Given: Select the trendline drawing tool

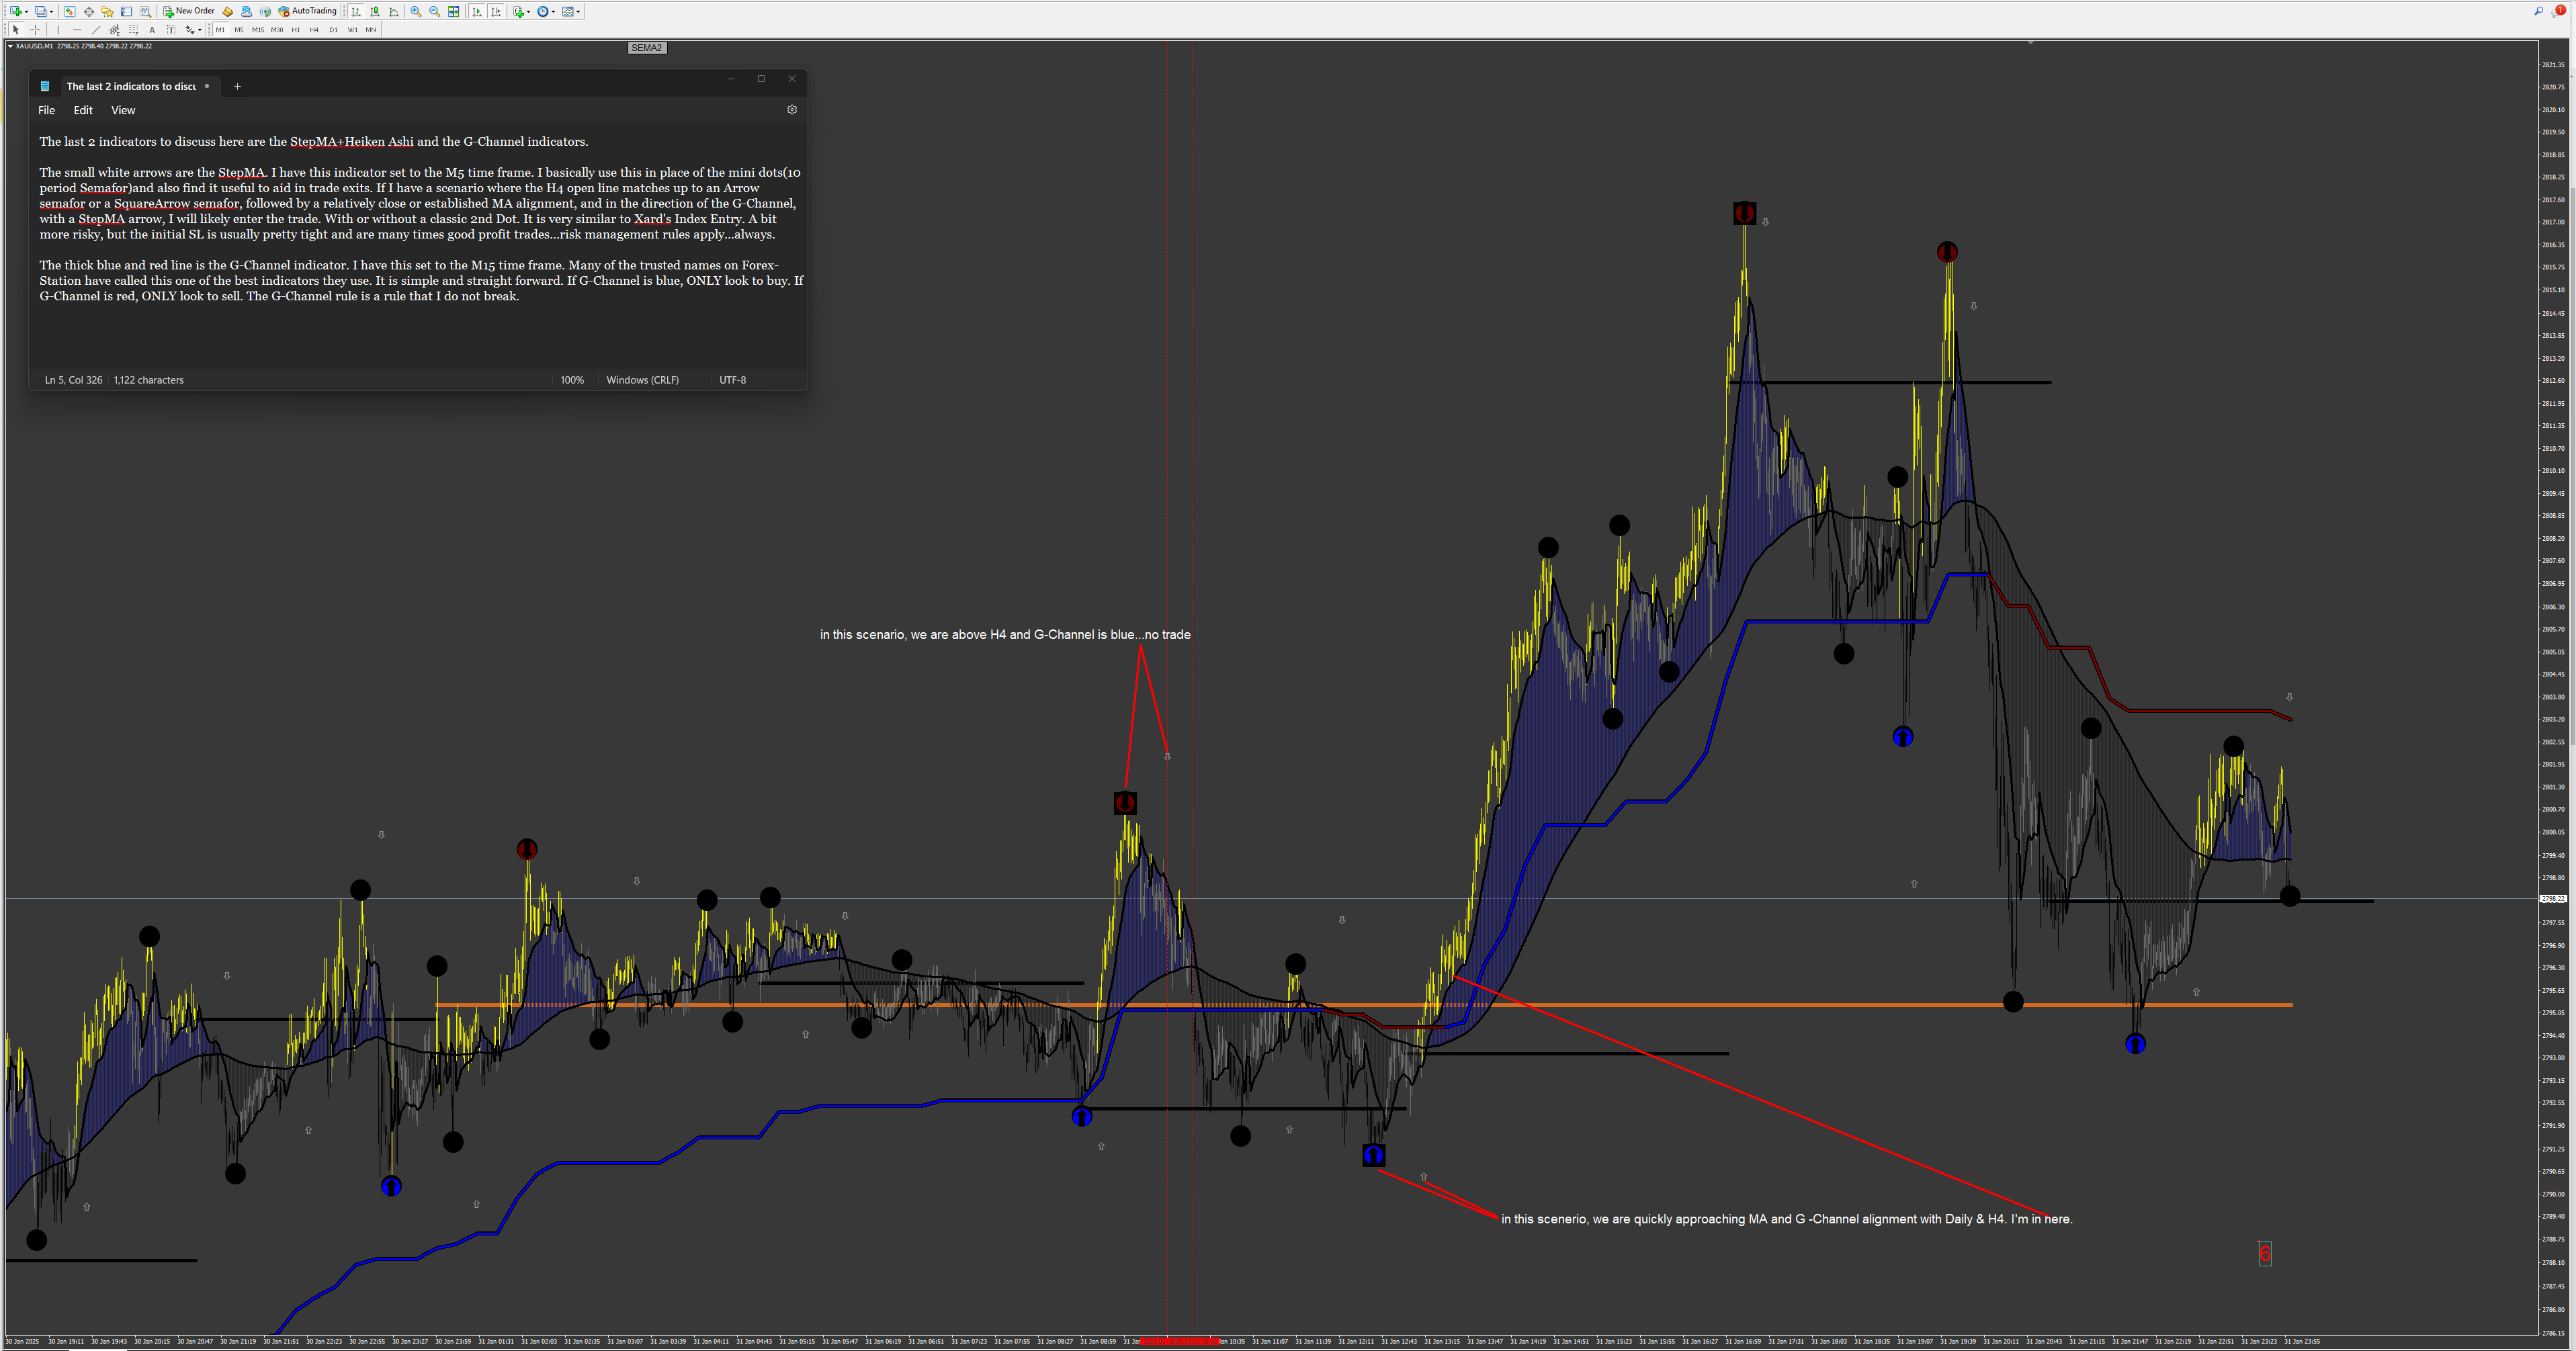Looking at the screenshot, I should (x=96, y=30).
